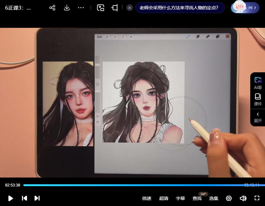
Task: Open the 选集 episode list
Action: pyautogui.click(x=214, y=198)
